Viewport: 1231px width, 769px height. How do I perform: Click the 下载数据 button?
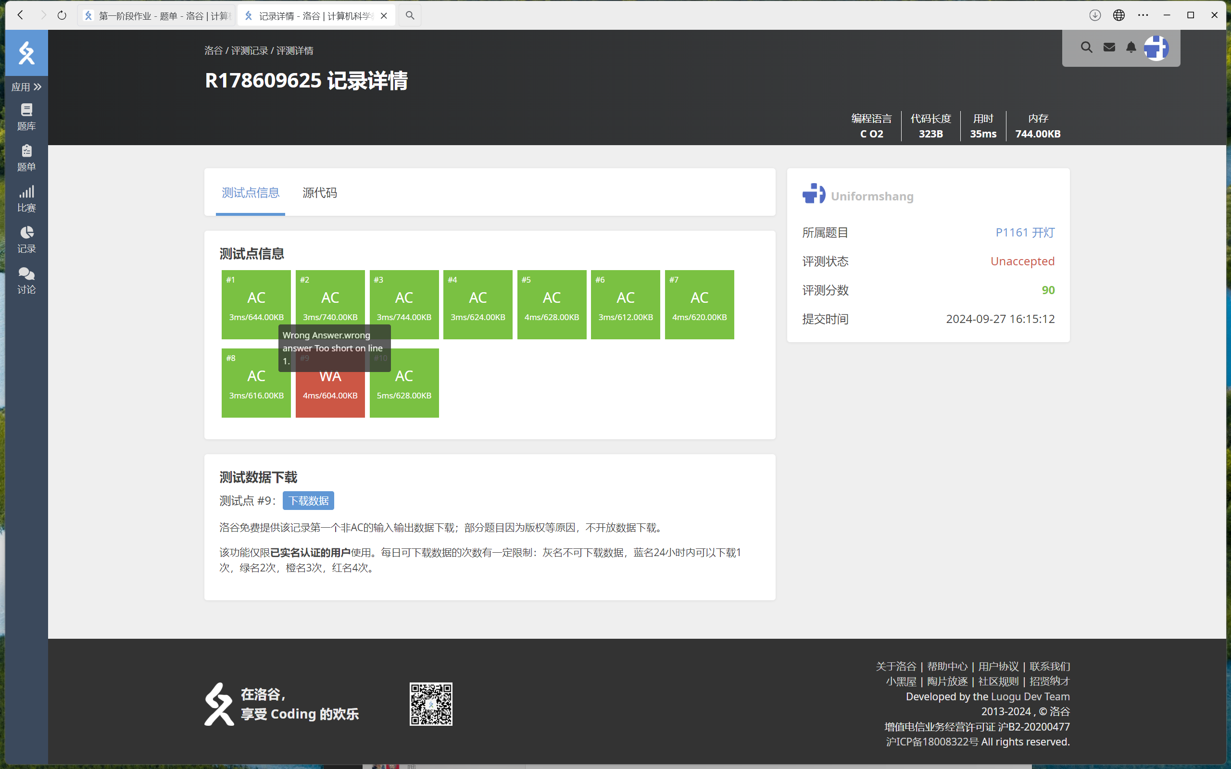point(308,500)
